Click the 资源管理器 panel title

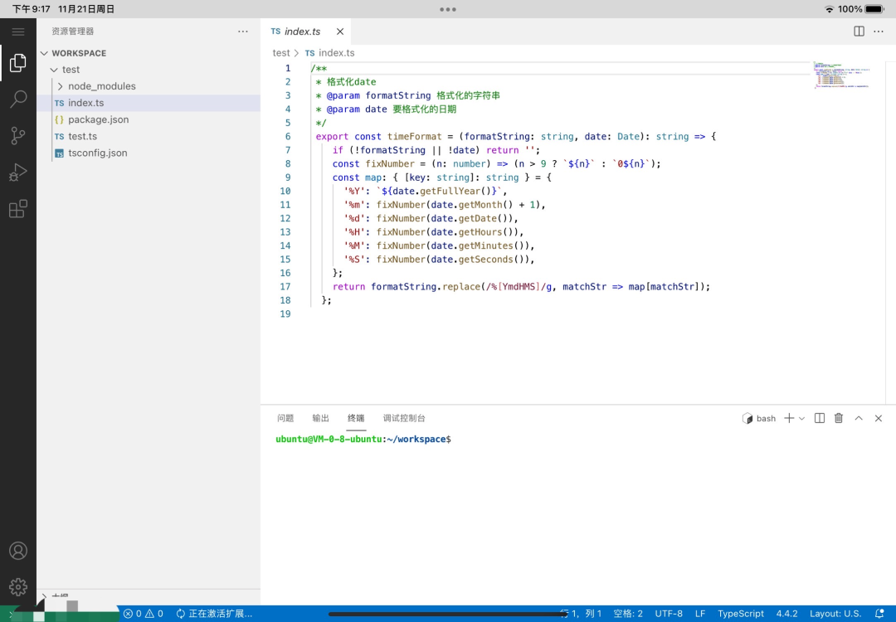pos(72,32)
